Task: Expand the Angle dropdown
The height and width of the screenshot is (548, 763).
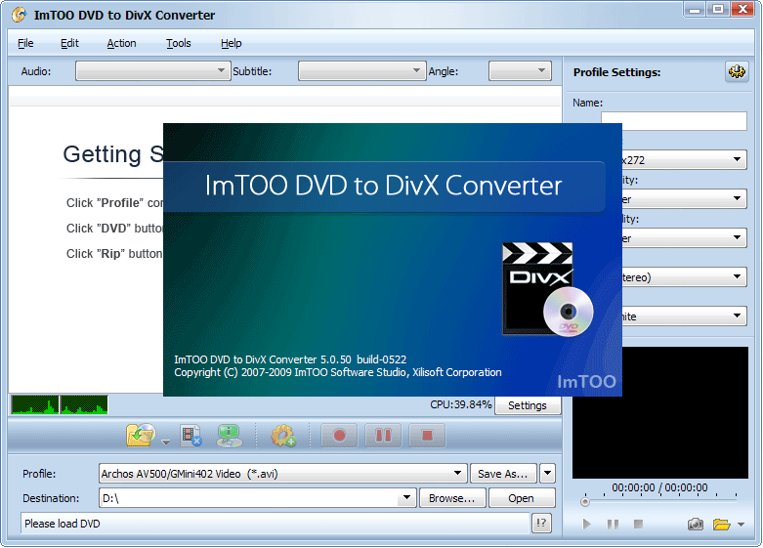Action: pos(520,71)
